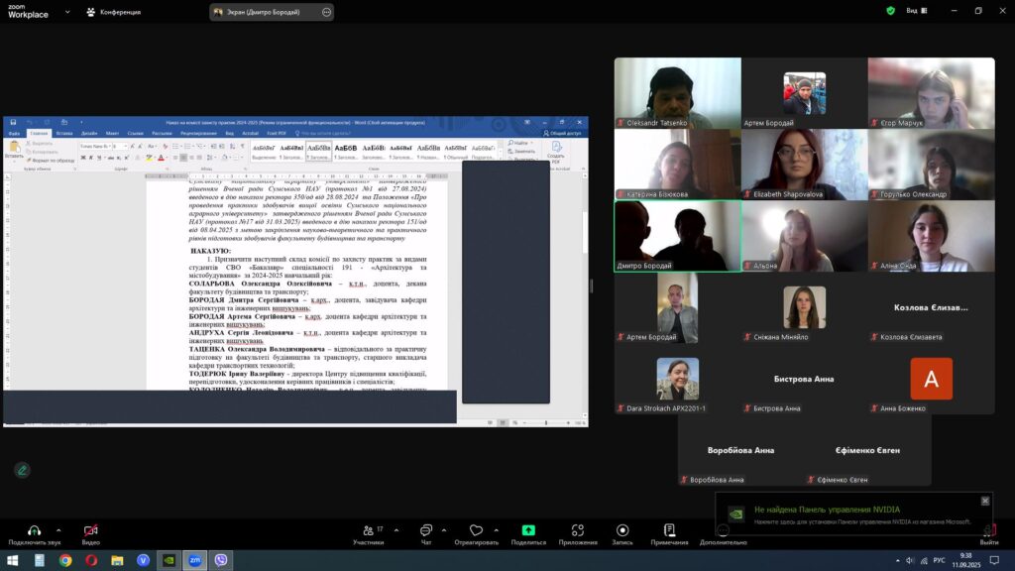Click the yellow text highlight color in Word

tap(149, 158)
